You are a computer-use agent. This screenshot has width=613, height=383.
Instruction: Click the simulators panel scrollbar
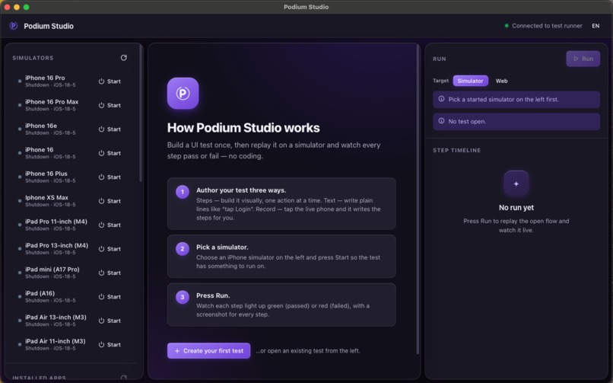click(141, 113)
